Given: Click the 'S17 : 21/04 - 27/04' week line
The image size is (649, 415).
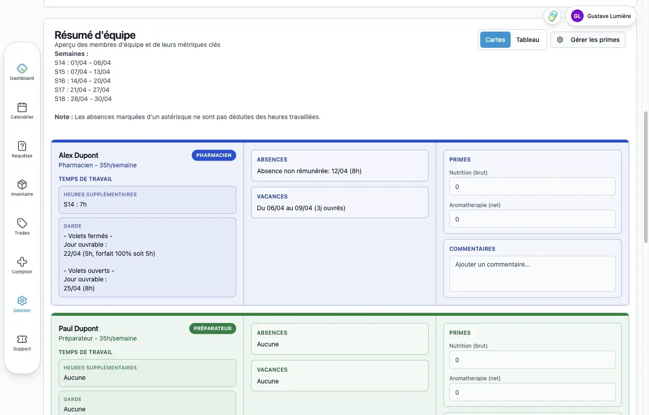Looking at the screenshot, I should click(82, 90).
